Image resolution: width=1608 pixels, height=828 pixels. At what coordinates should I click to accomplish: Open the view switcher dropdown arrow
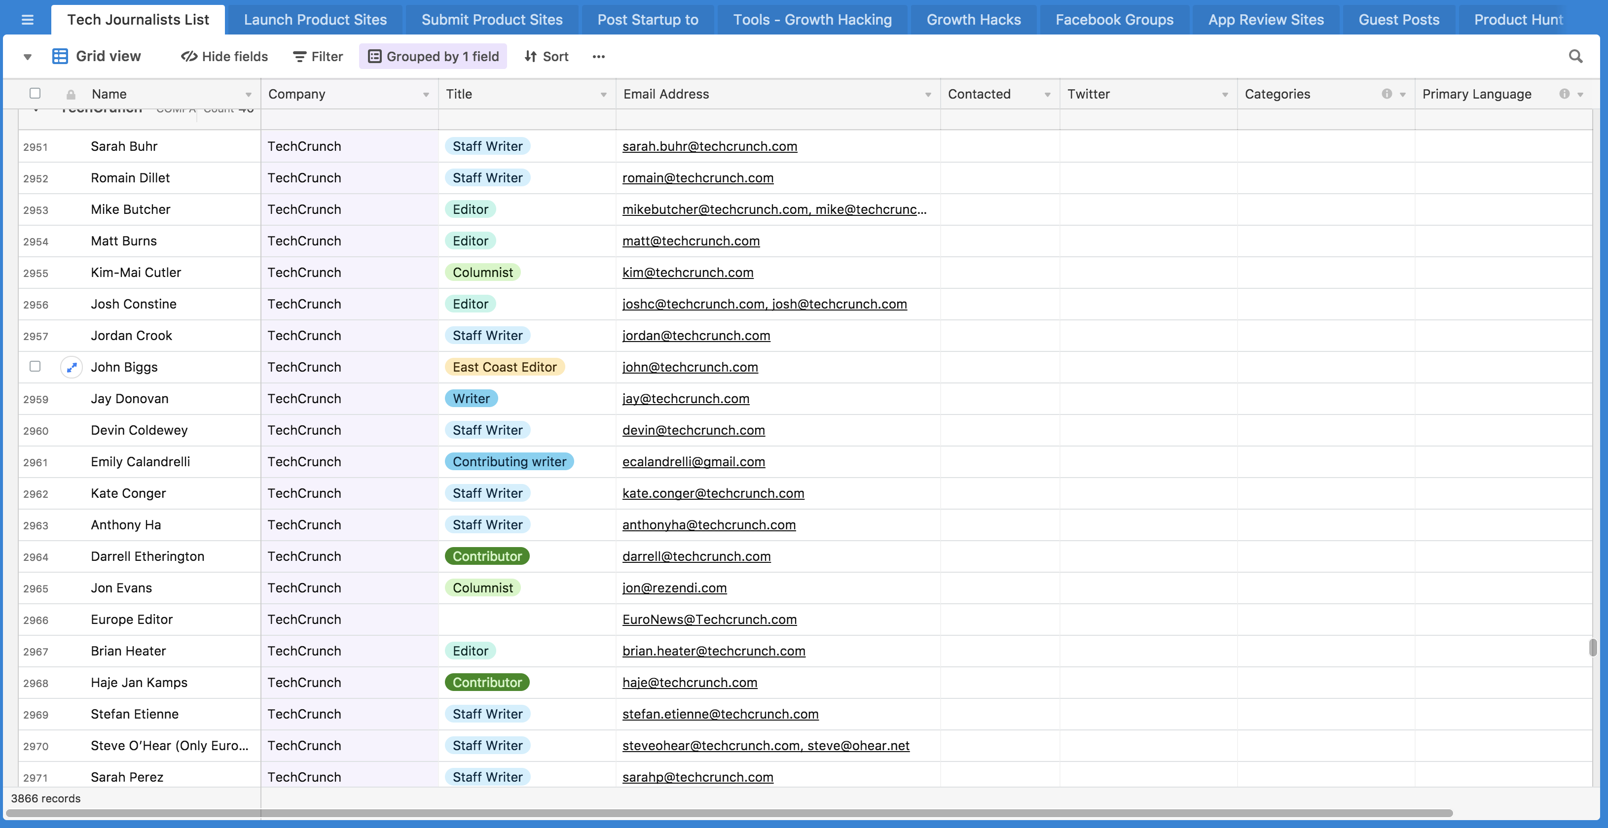28,57
